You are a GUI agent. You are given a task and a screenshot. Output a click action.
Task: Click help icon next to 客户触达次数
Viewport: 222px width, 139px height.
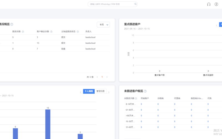tap(51, 32)
